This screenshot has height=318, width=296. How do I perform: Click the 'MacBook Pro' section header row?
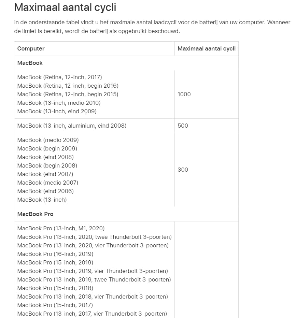pyautogui.click(x=35, y=214)
